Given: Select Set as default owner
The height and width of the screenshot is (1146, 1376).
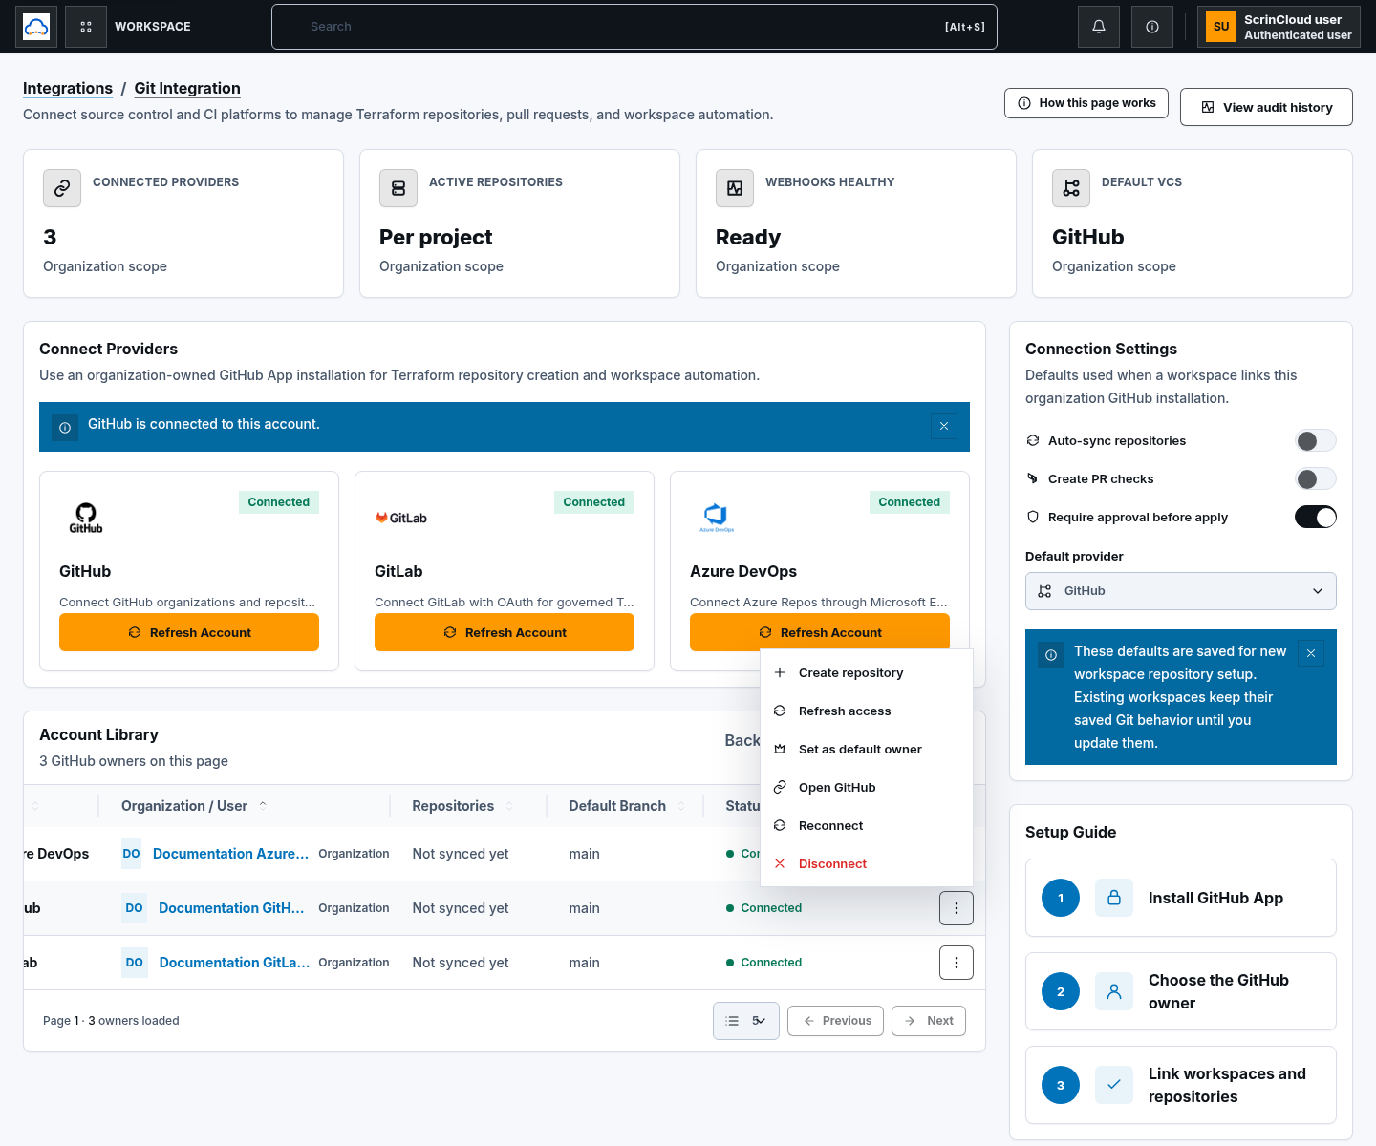Looking at the screenshot, I should click(x=867, y=750).
